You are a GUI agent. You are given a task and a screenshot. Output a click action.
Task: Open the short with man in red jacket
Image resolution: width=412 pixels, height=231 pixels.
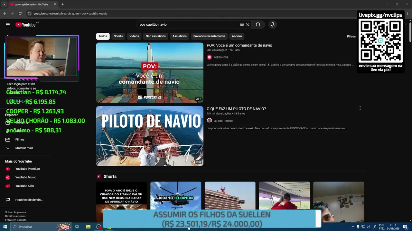click(x=285, y=196)
